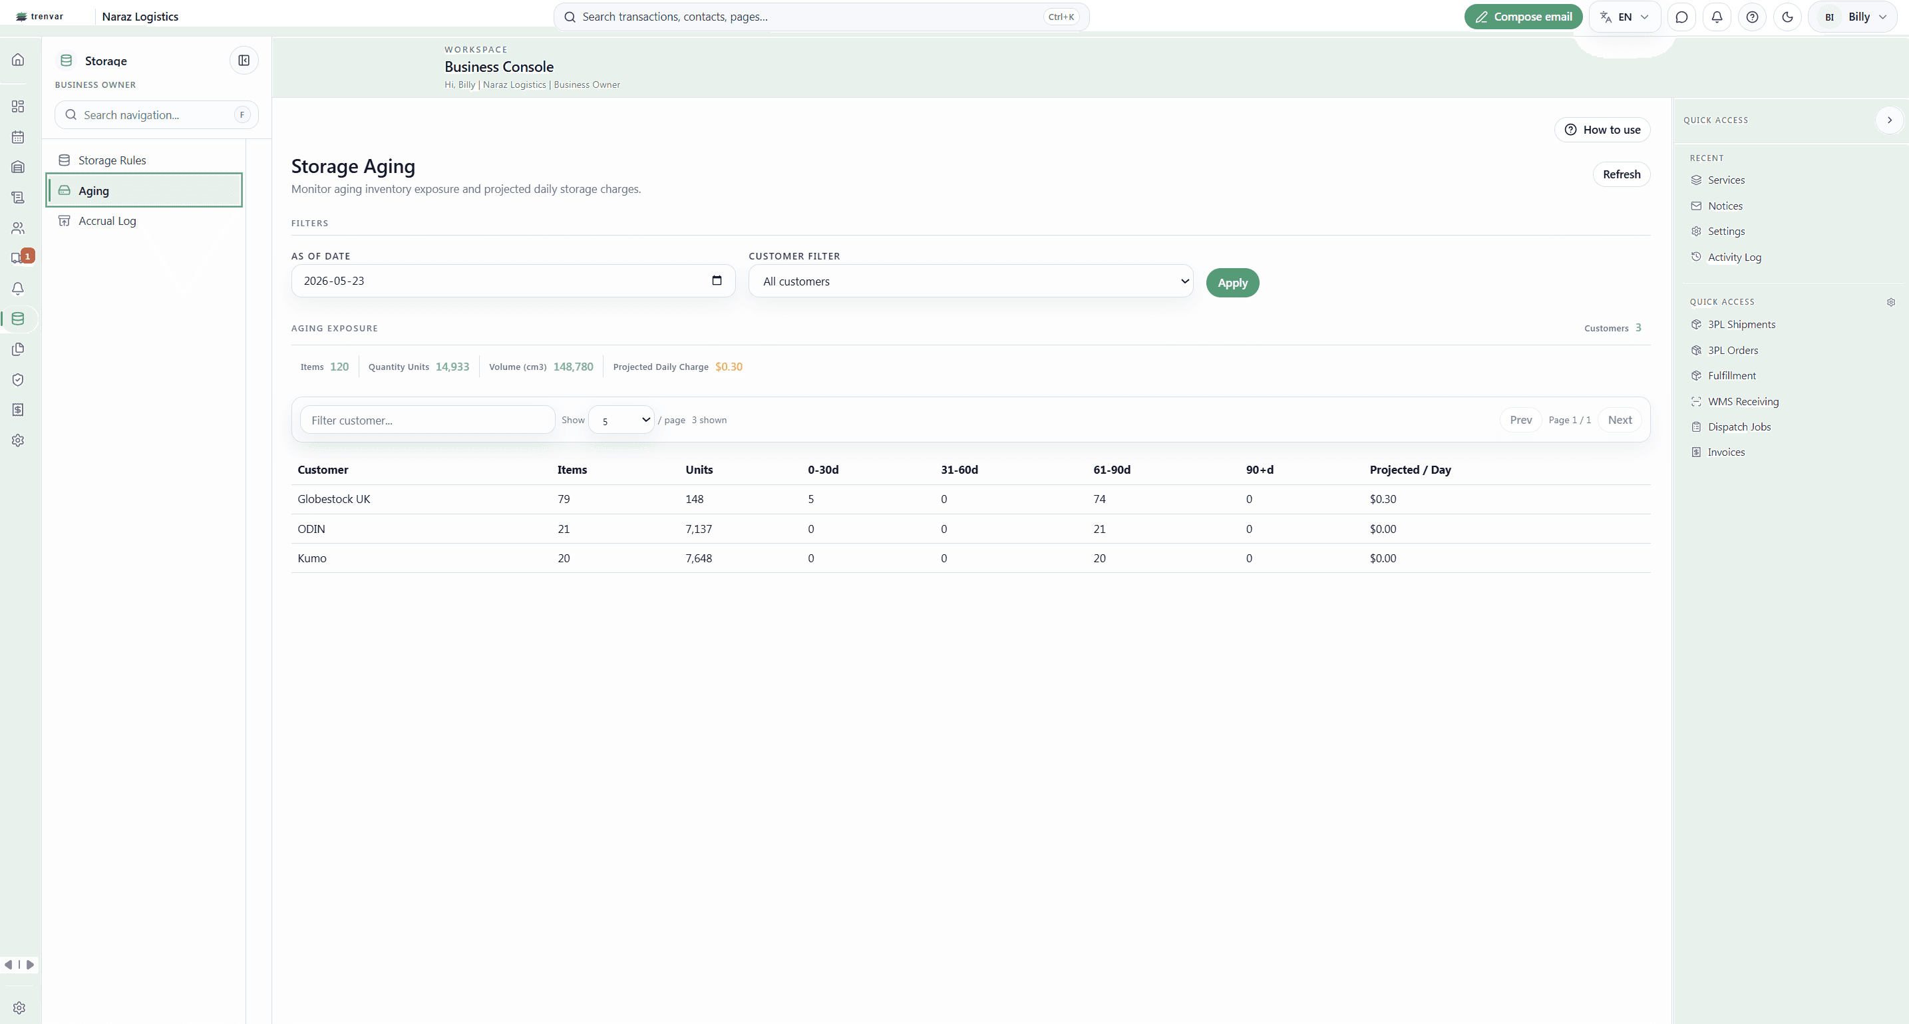Open chat messages icon in top bar
The height and width of the screenshot is (1024, 1909).
[x=1681, y=17]
